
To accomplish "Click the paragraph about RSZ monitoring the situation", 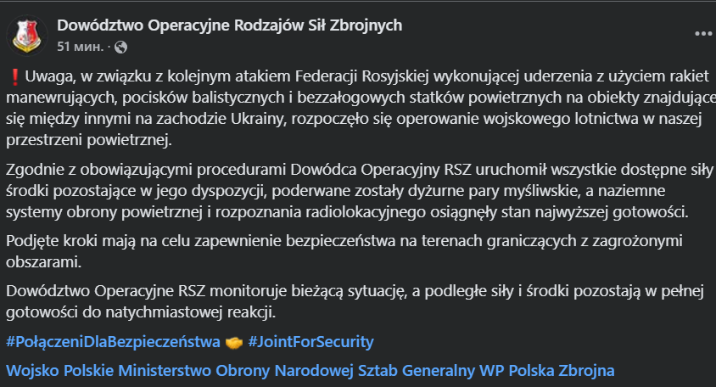I will (339, 302).
